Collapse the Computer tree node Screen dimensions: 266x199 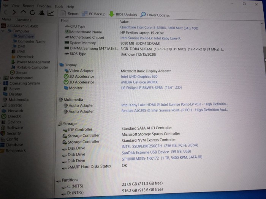3,31
